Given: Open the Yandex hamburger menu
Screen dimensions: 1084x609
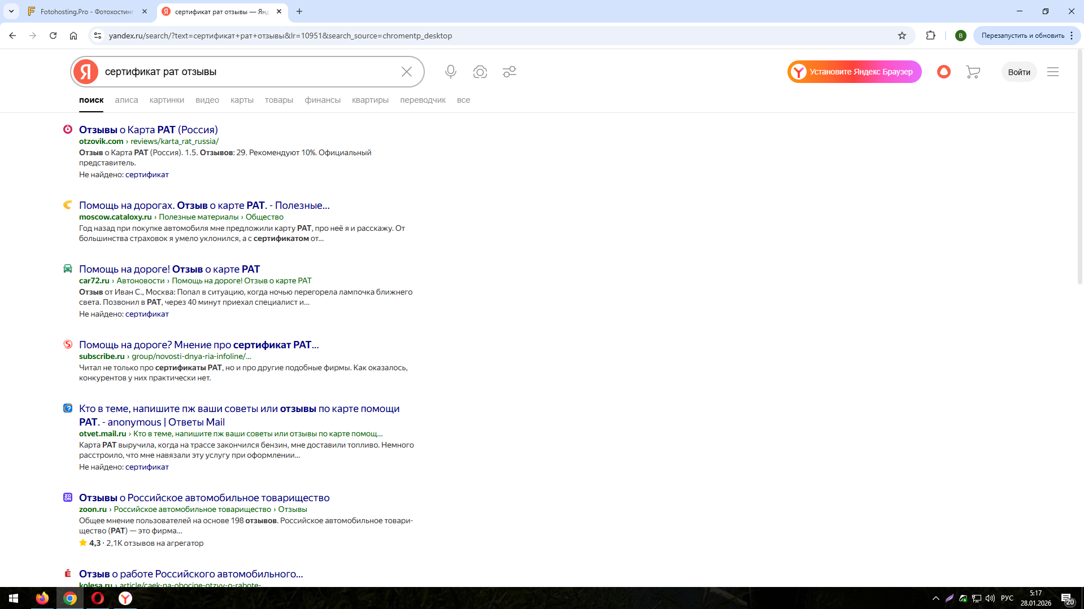Looking at the screenshot, I should (x=1053, y=72).
